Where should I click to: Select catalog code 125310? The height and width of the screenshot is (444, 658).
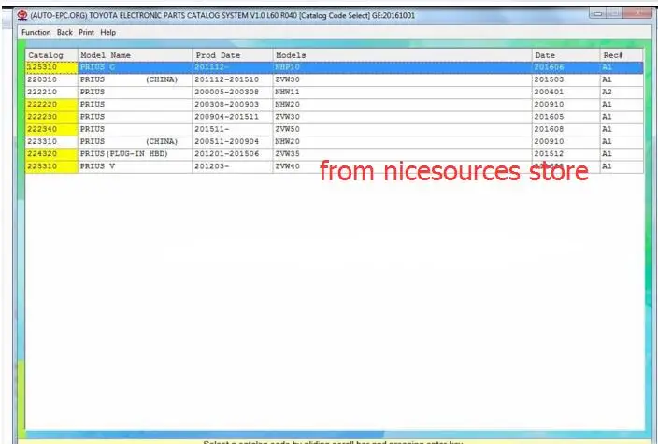pos(51,67)
